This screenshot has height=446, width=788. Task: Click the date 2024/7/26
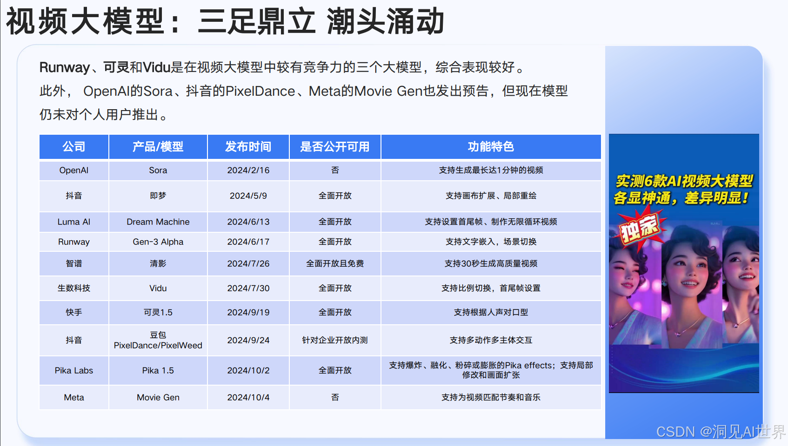point(248,264)
